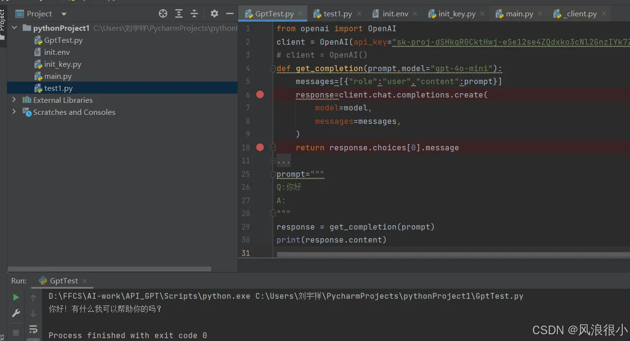Rerun GptTest with green play icon
Screen dimensions: 630x341
16,298
